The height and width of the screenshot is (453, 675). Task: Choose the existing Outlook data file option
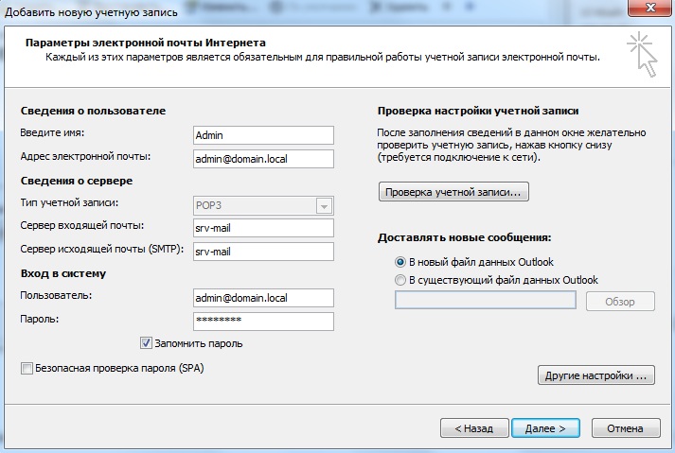click(401, 280)
